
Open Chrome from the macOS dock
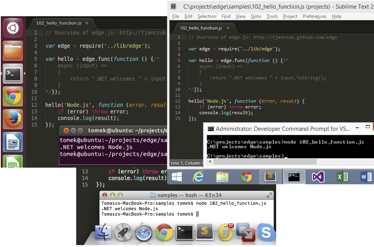pyautogui.click(x=164, y=232)
